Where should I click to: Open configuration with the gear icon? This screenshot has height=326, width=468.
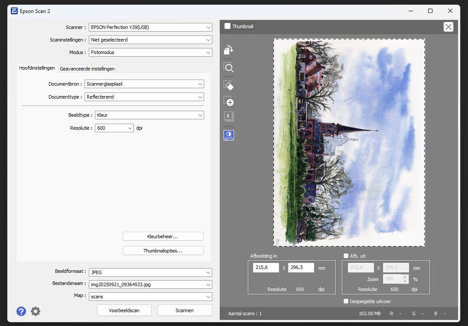point(36,311)
